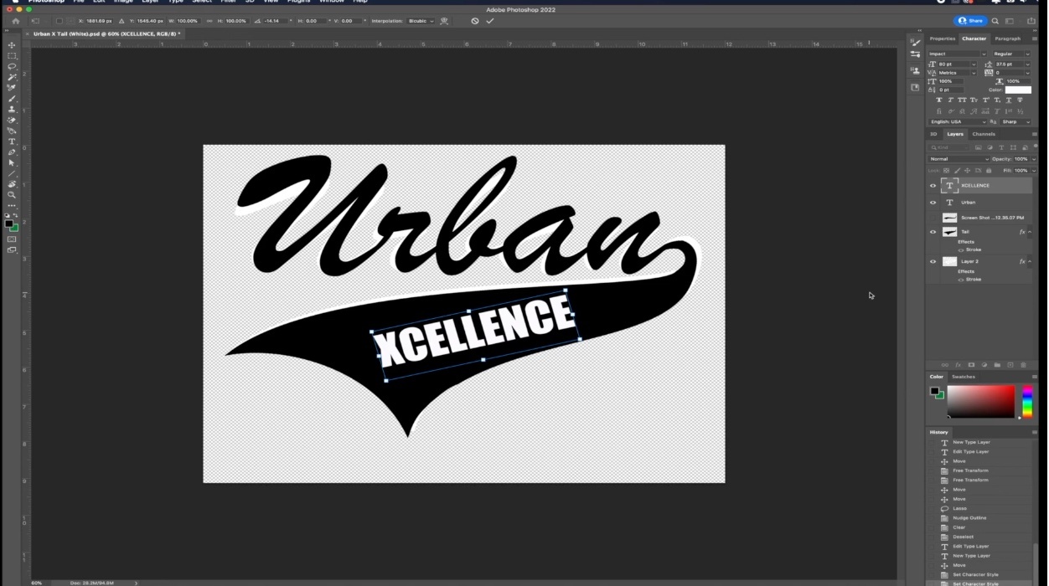Image resolution: width=1049 pixels, height=586 pixels.
Task: Select the Clear history state
Action: pos(959,527)
